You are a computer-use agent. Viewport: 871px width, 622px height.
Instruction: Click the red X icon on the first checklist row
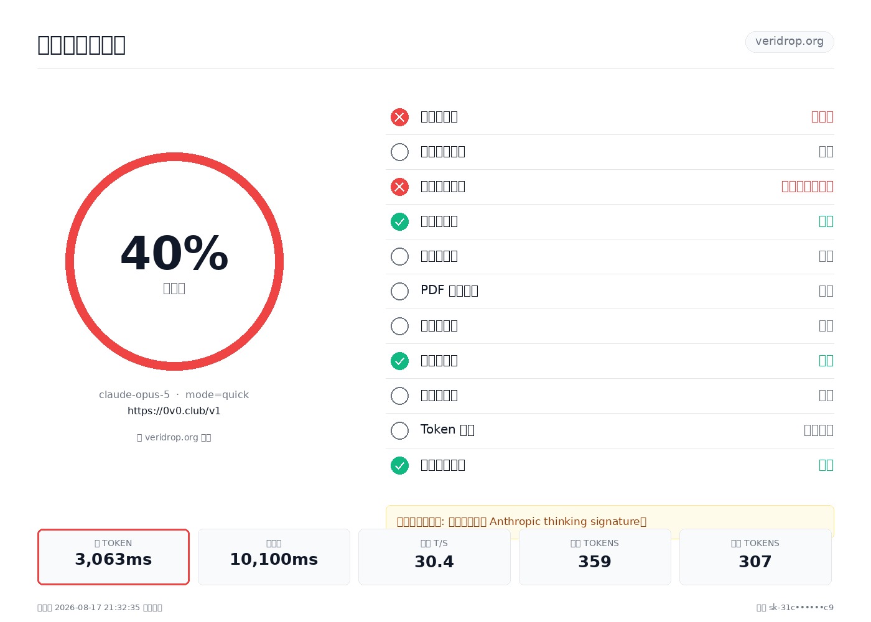(399, 117)
